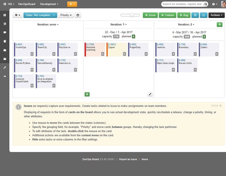
Task: Open the orange plus create dropdown
Action: pyautogui.click(x=72, y=4)
